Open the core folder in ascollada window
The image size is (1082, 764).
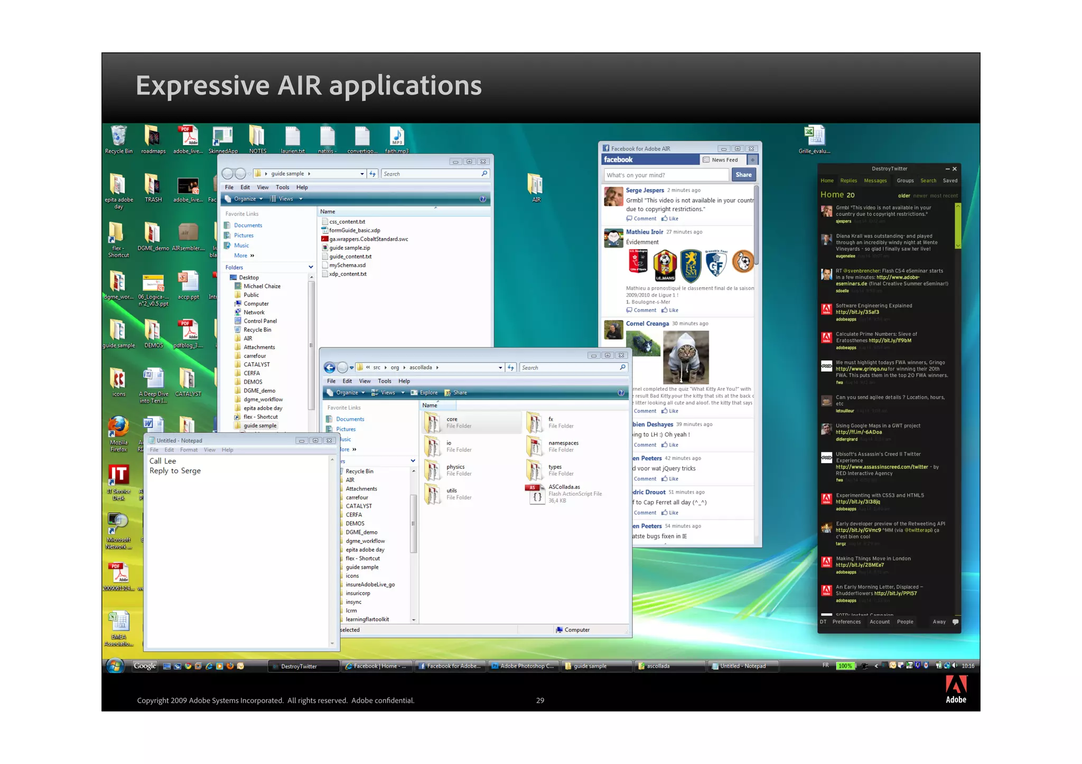pyautogui.click(x=471, y=422)
